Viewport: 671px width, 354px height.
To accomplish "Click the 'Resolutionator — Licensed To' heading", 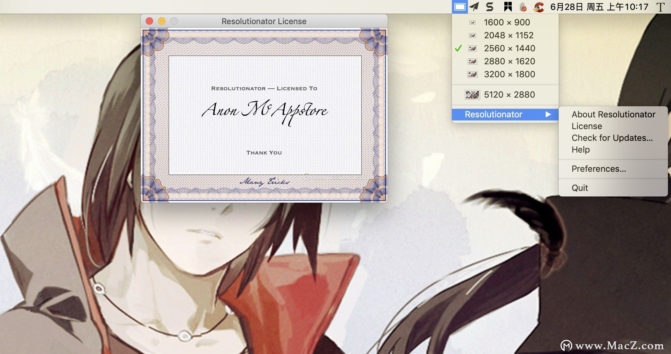I will (264, 88).
